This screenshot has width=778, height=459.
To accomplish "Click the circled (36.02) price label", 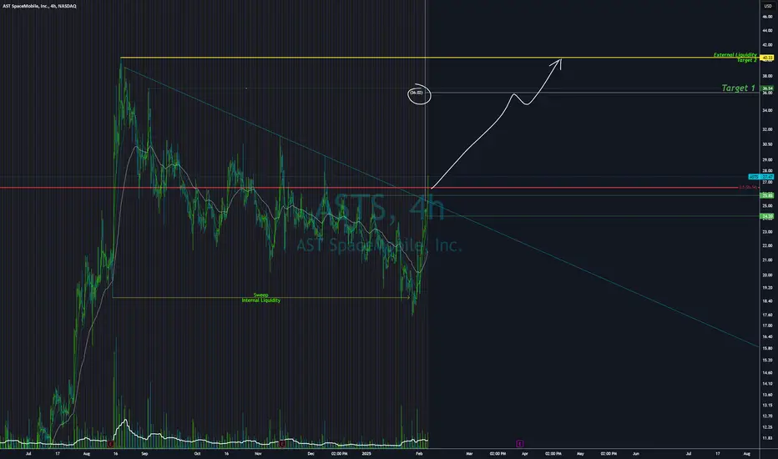I will click(x=417, y=93).
